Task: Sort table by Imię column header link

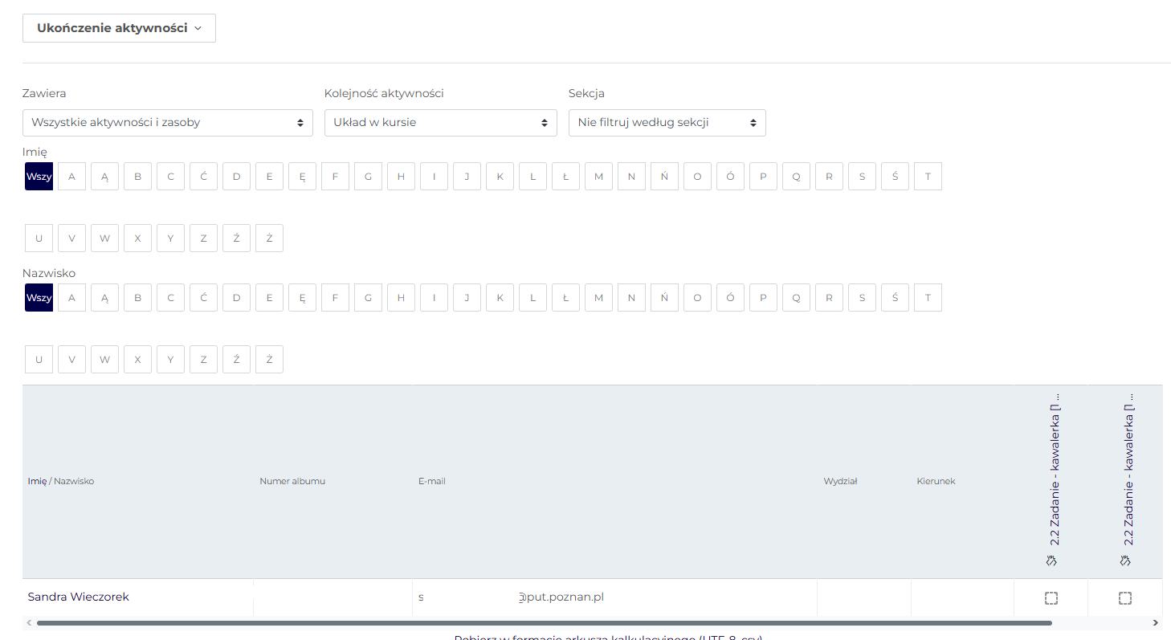Action: pos(37,481)
